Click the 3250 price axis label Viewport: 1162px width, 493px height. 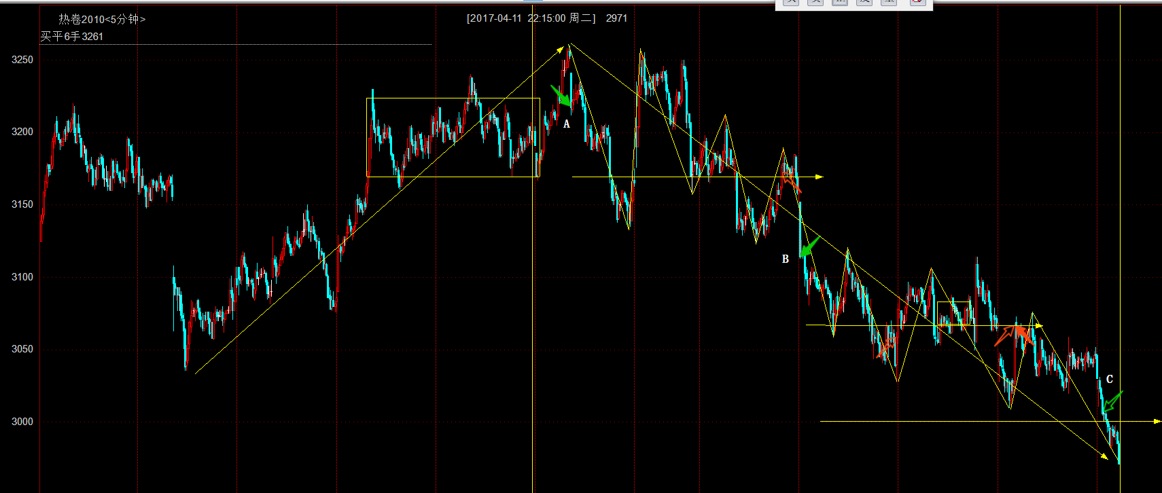[x=22, y=60]
